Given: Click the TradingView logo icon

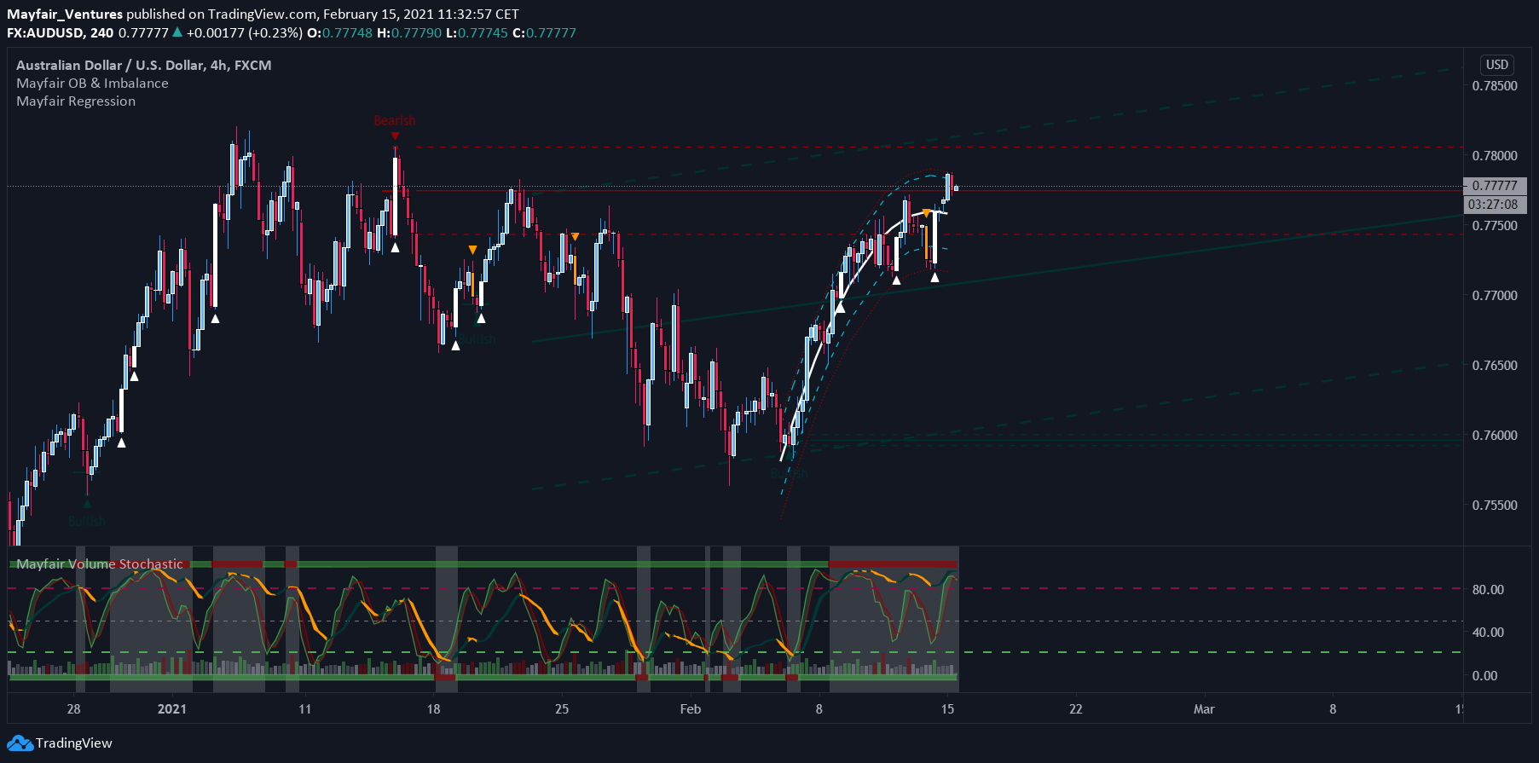Looking at the screenshot, I should tap(20, 743).
